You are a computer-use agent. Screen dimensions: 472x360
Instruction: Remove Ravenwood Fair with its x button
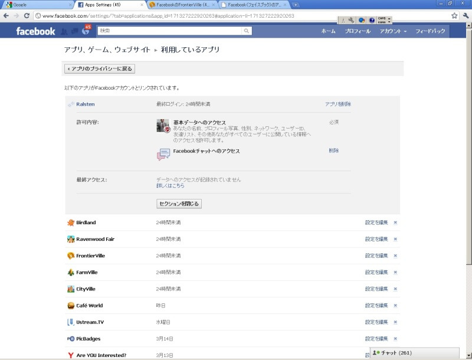(x=395, y=239)
